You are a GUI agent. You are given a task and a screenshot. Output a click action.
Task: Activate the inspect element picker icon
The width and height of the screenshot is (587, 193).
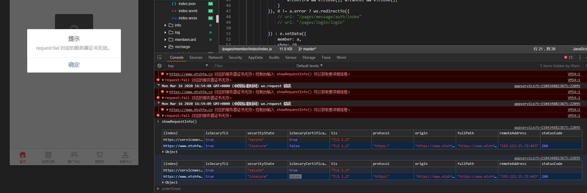[160, 57]
